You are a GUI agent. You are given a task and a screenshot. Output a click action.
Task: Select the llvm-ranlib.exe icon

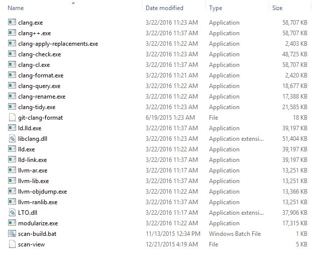[12, 202]
